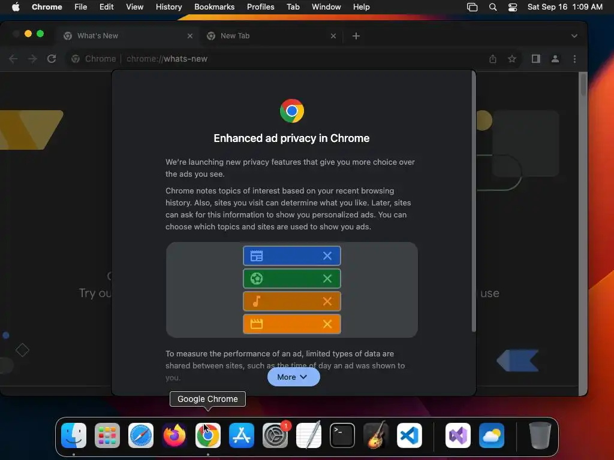Click Google Chrome in the Dock

(x=208, y=435)
